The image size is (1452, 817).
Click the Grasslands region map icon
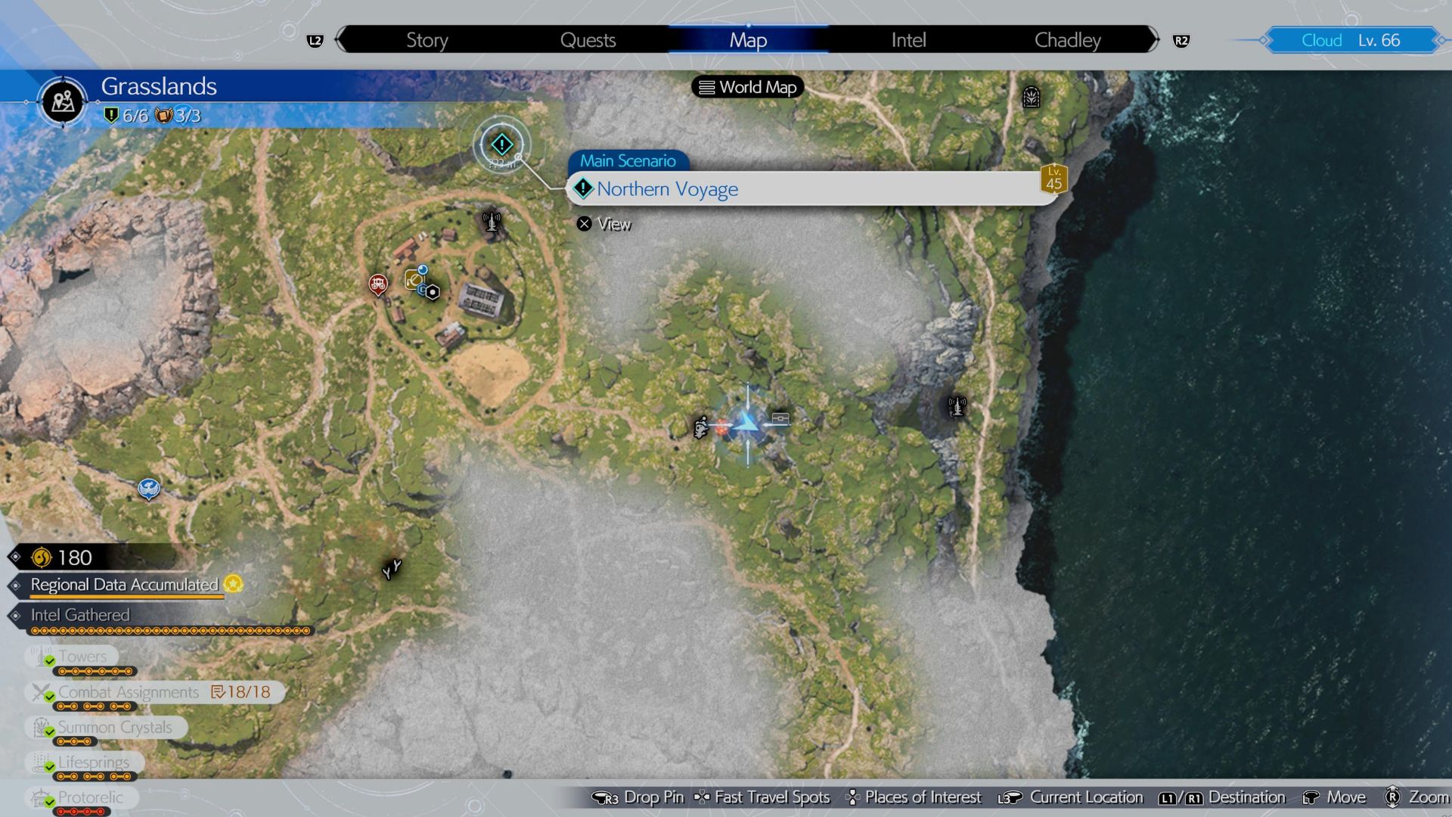63,101
